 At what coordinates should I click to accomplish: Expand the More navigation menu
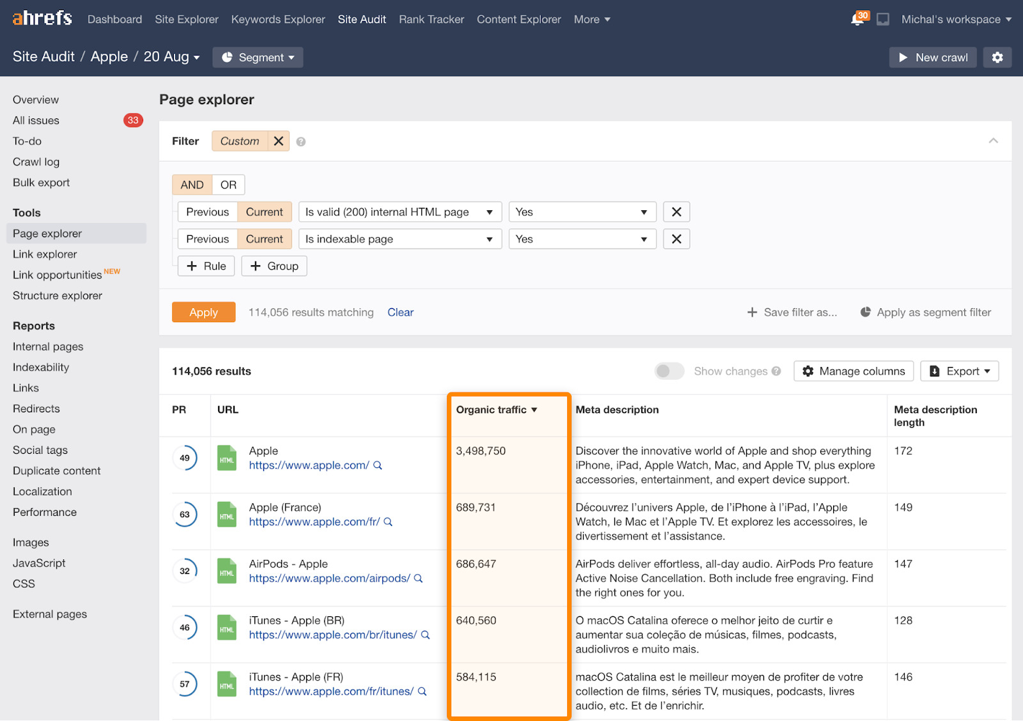click(x=591, y=19)
